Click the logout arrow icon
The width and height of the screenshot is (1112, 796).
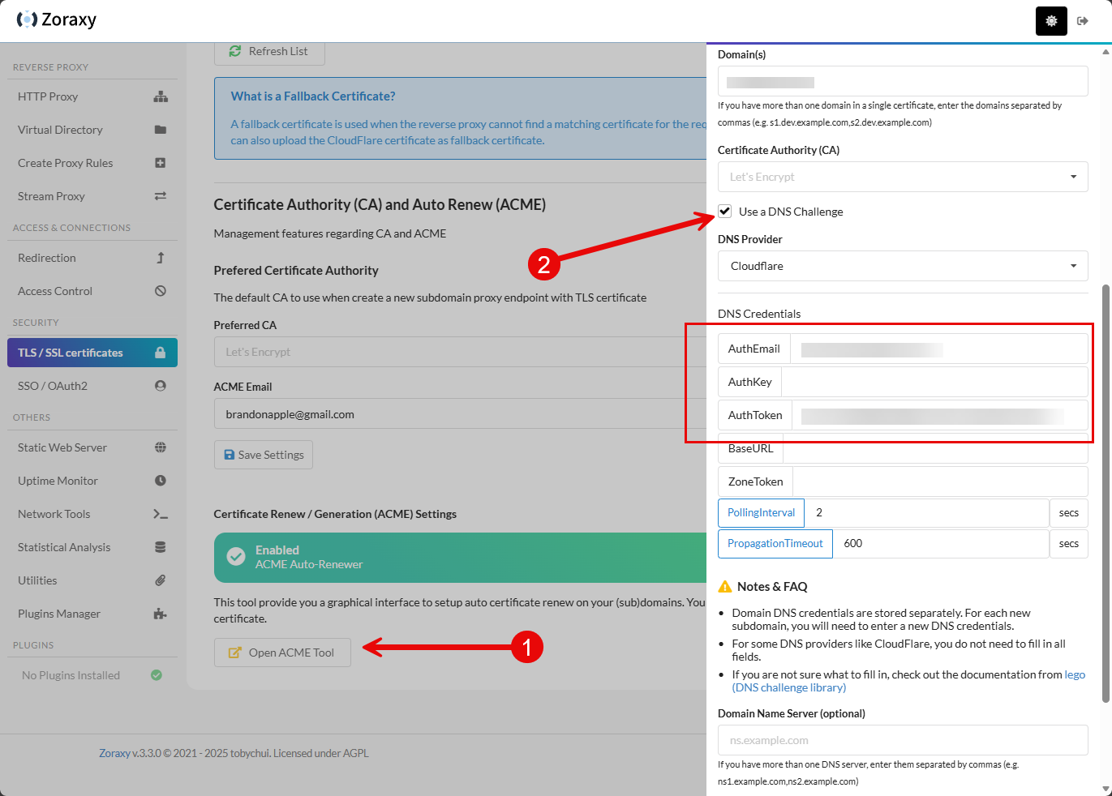tap(1083, 21)
